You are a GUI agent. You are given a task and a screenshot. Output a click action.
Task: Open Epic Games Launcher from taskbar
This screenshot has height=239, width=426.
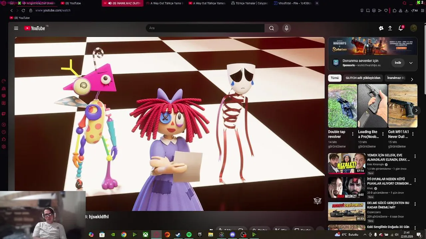click(200, 235)
